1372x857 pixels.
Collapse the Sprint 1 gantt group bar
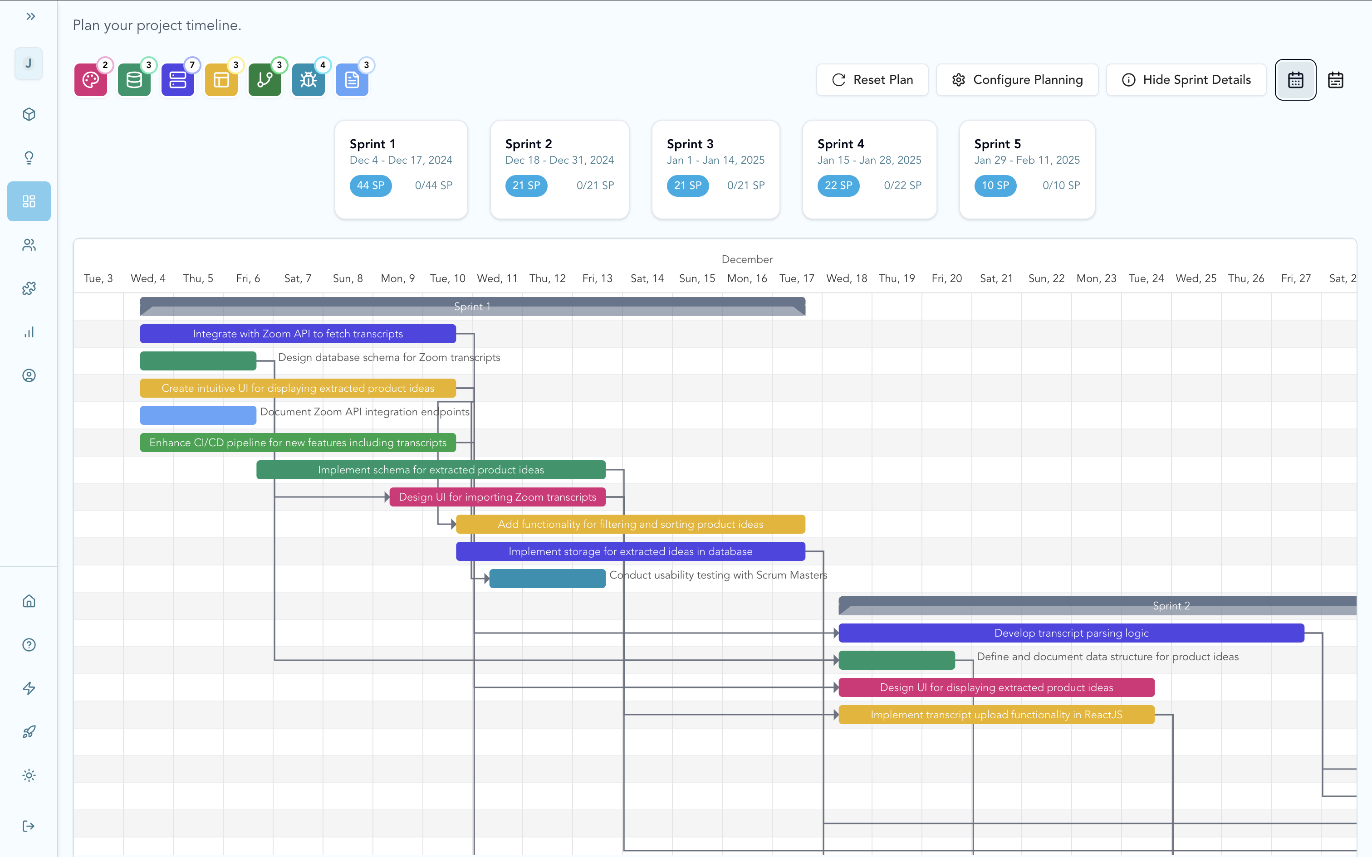[x=472, y=307]
